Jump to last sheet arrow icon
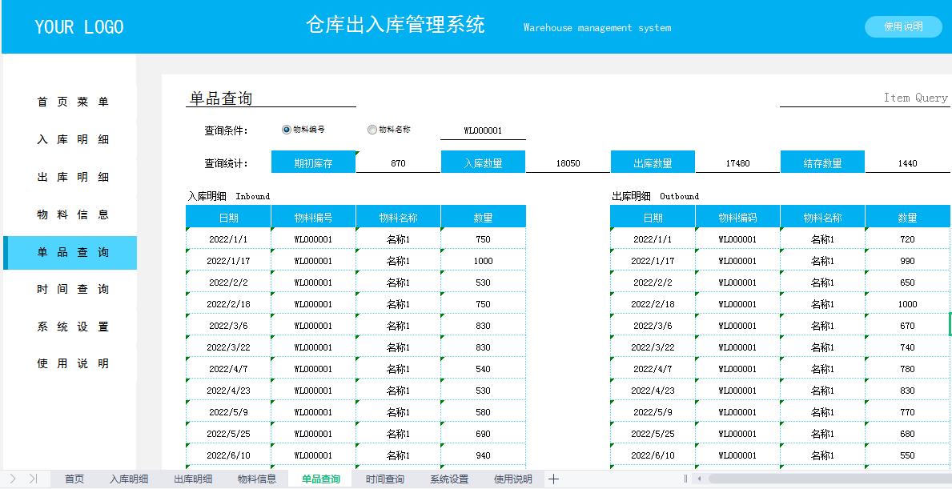 pyautogui.click(x=34, y=479)
